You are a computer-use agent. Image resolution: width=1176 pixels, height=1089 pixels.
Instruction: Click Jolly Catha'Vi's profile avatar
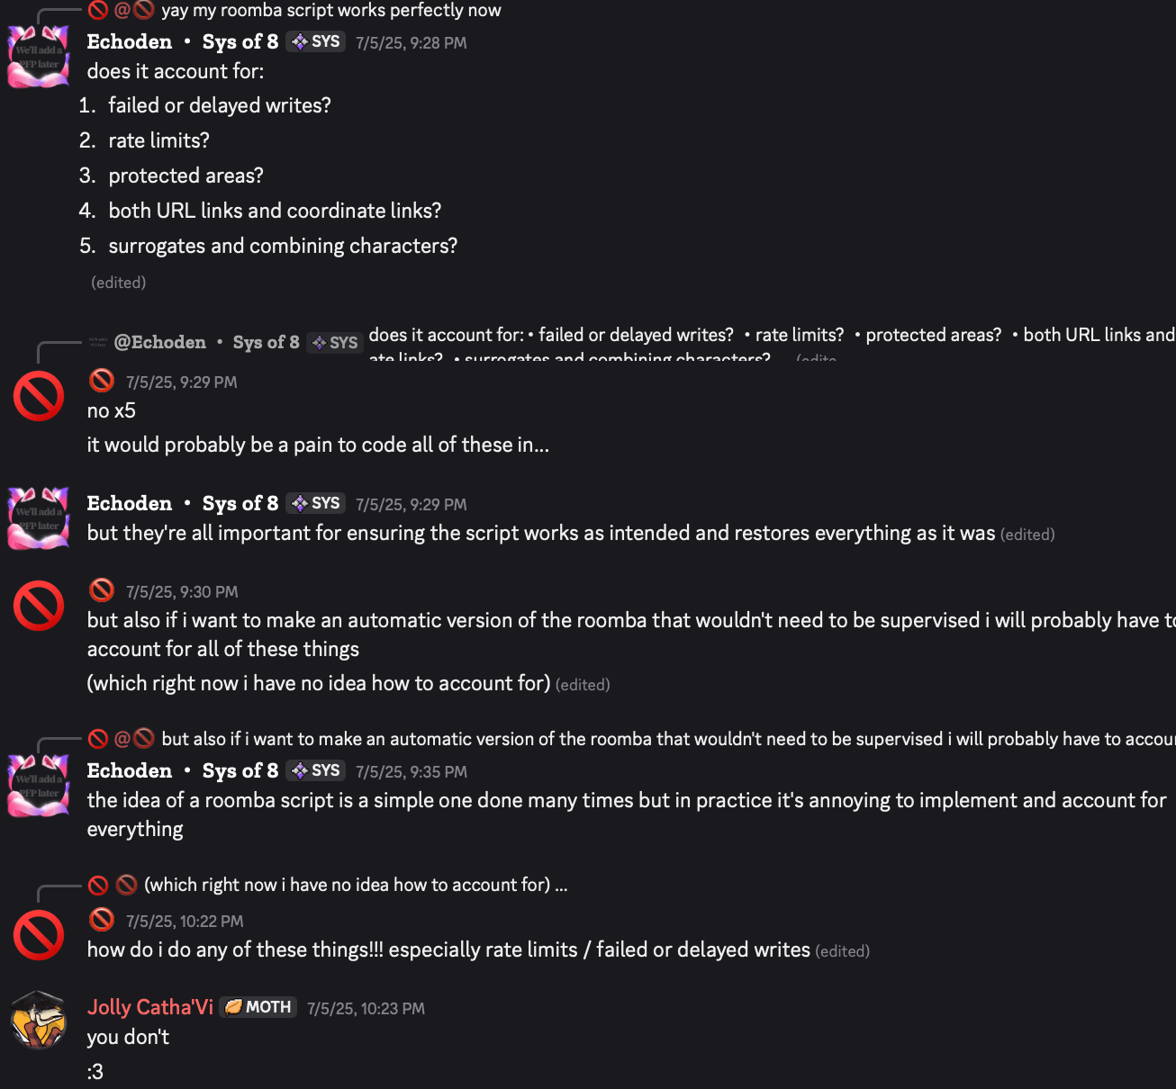(38, 1021)
